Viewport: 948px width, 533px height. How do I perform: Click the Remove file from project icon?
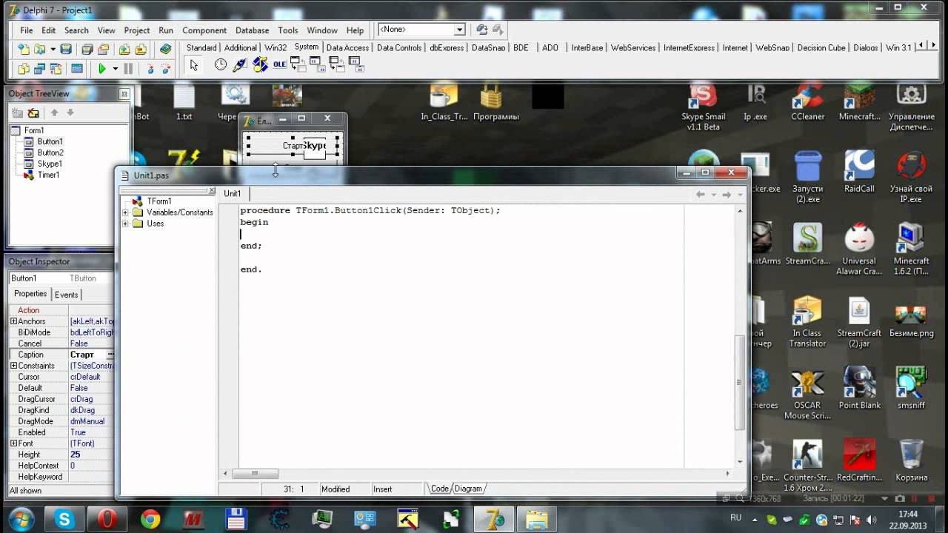click(x=141, y=49)
